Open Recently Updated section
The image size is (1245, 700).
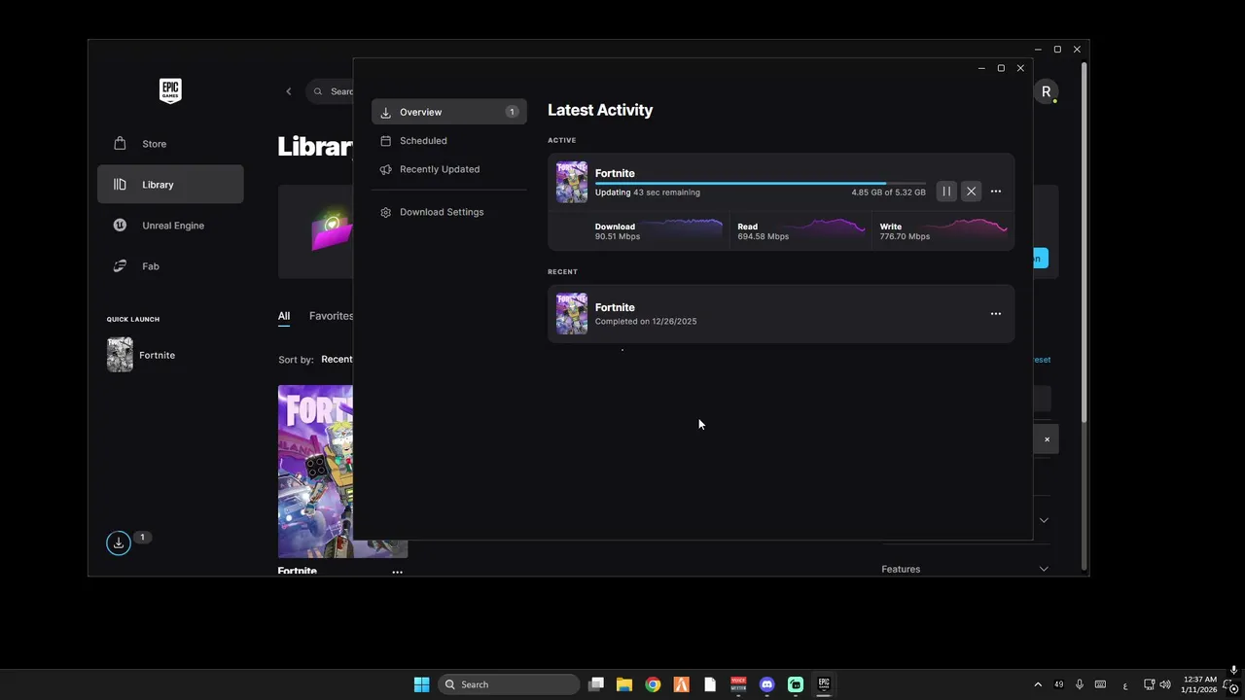point(448,169)
